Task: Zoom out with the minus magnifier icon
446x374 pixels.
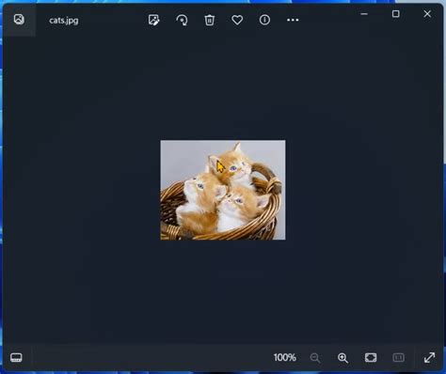Action: [x=315, y=358]
